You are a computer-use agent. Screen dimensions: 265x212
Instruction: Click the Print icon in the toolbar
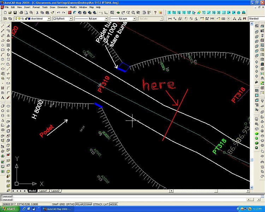pyautogui.click(x=22, y=13)
